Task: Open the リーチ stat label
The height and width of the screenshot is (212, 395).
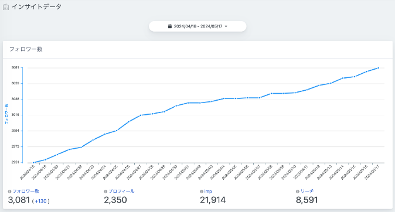Action: 307,192
